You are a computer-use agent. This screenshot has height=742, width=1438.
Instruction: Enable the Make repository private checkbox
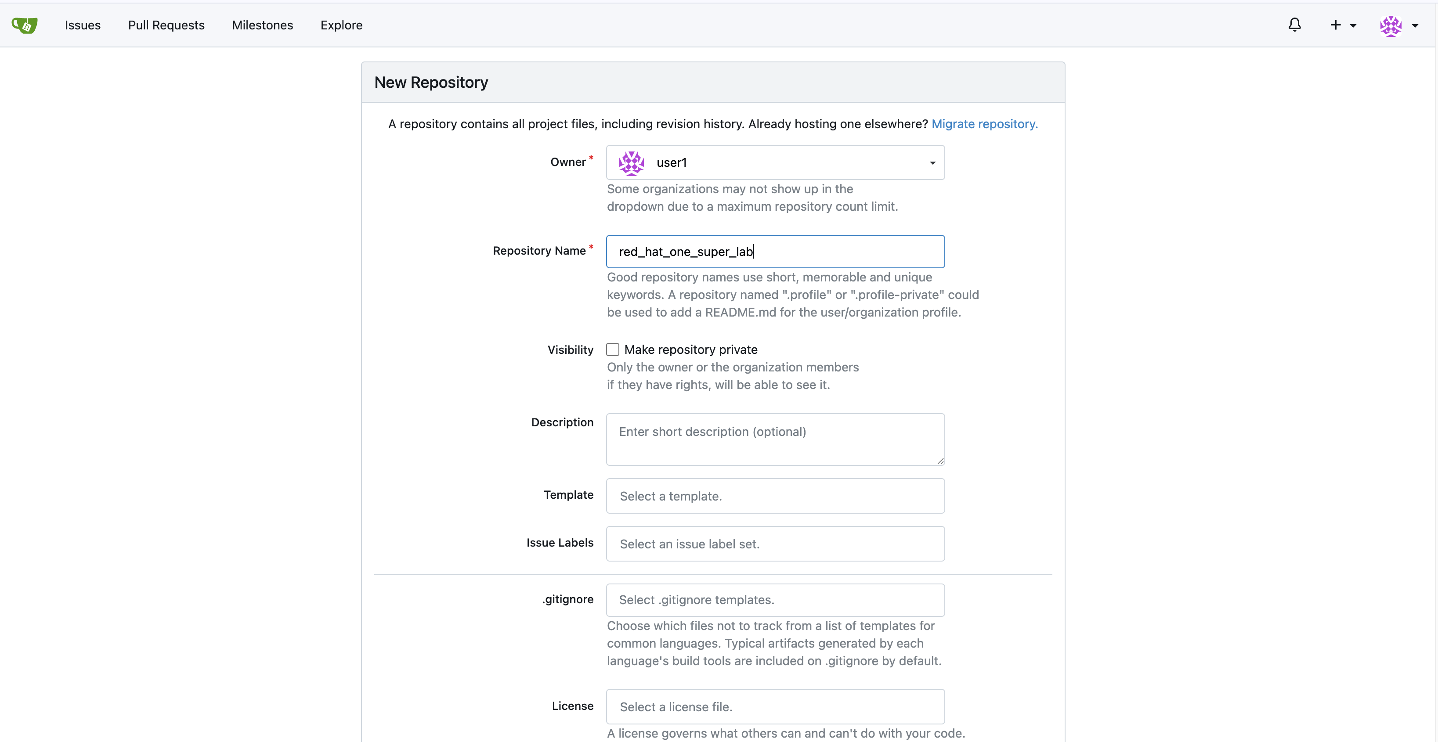tap(612, 349)
